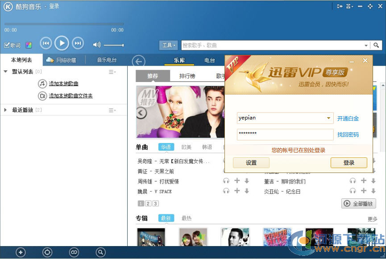This screenshot has width=386, height=259.
Task: Switch to the 网络收藏 tab
Action: [x=64, y=60]
